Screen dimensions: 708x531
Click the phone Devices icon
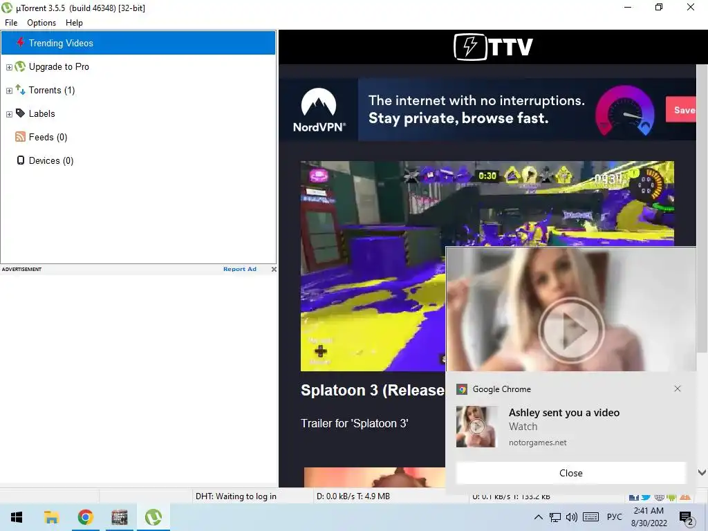(20, 160)
